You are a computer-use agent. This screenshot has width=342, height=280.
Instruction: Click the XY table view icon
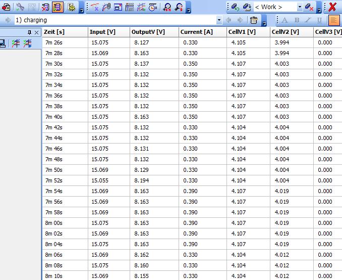pos(130,7)
